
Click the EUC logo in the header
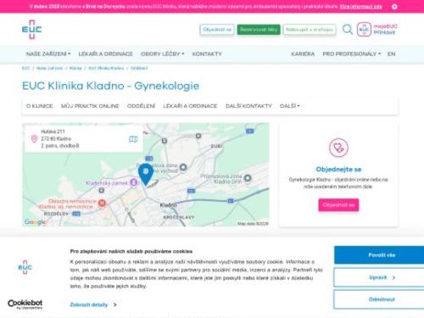point(31,30)
